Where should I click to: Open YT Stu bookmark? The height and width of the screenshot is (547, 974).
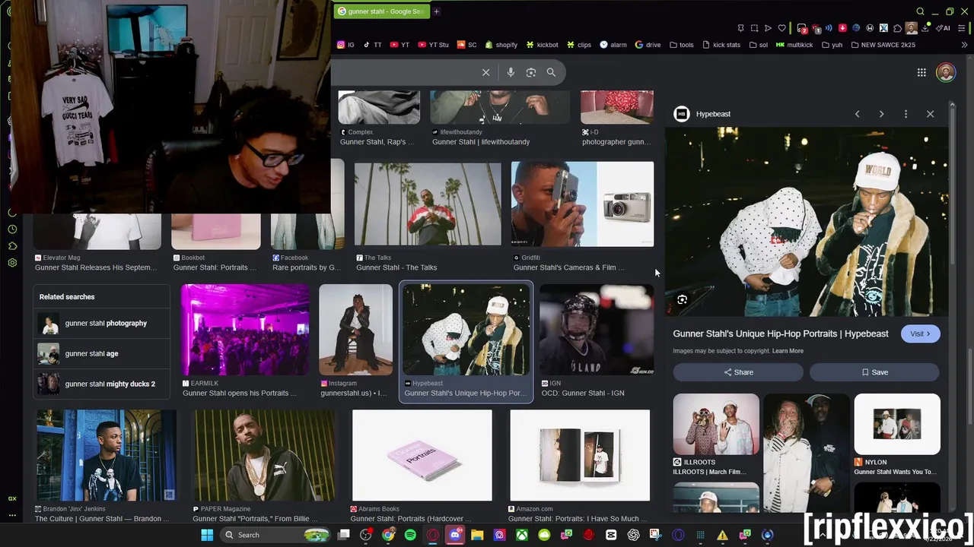click(434, 45)
